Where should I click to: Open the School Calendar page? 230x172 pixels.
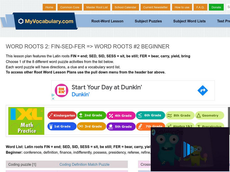point(125,7)
